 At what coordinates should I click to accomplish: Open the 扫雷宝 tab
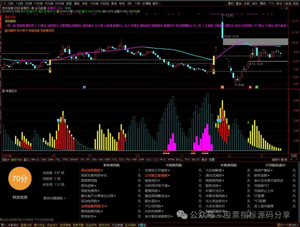coord(142,225)
